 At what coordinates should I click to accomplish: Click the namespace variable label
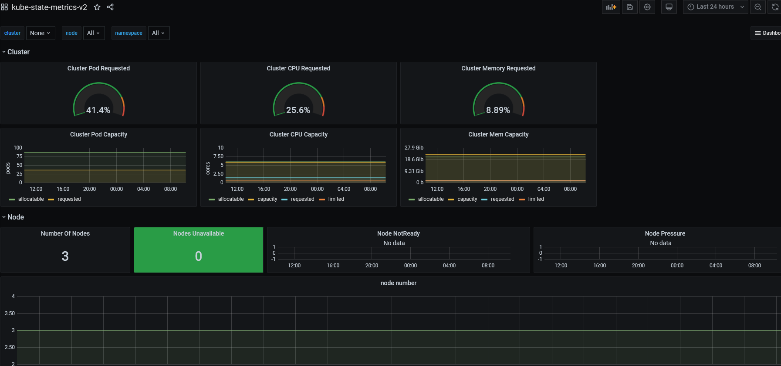pyautogui.click(x=128, y=33)
